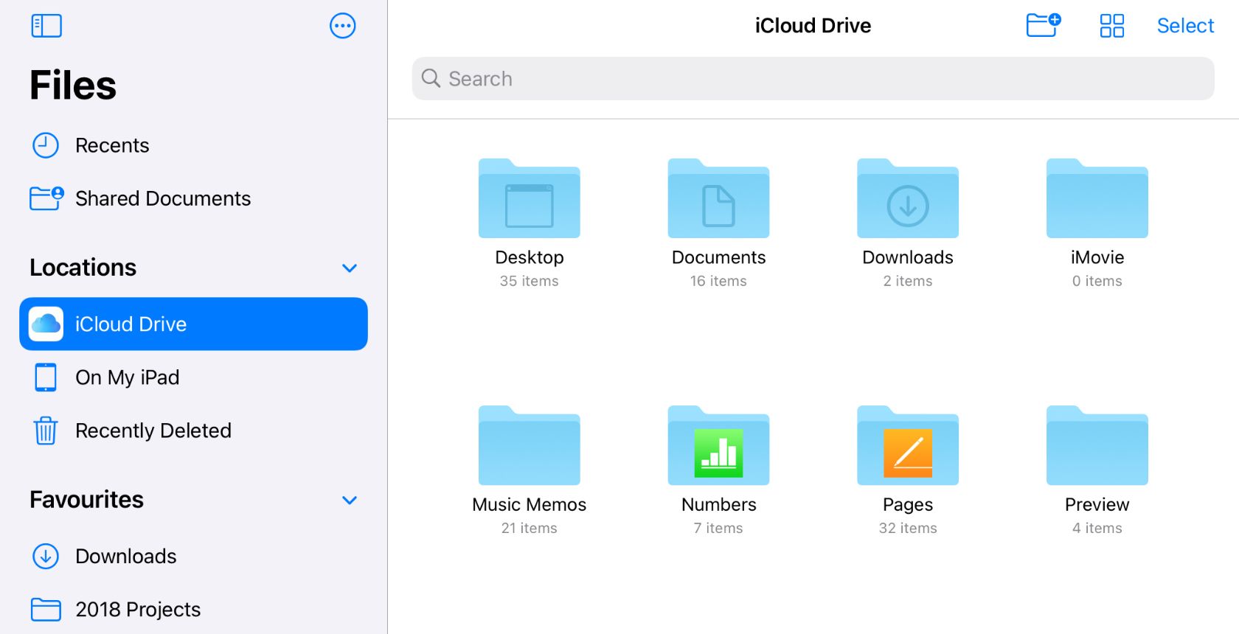The height and width of the screenshot is (634, 1239).
Task: Open Shared Documents in the sidebar
Action: (193, 198)
